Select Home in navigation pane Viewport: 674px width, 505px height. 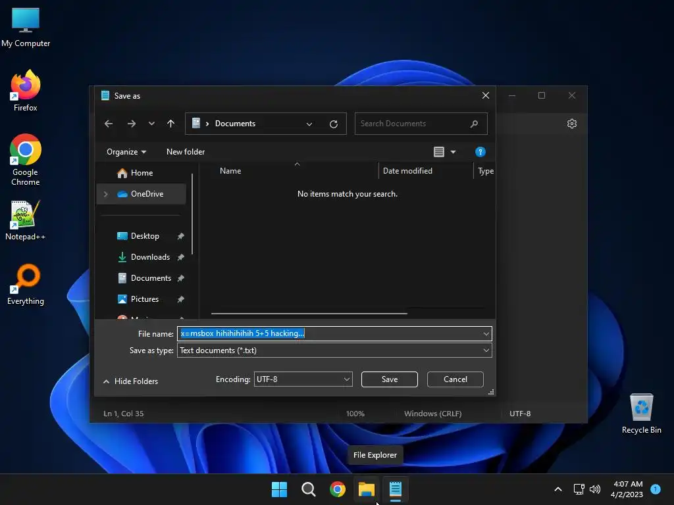142,173
